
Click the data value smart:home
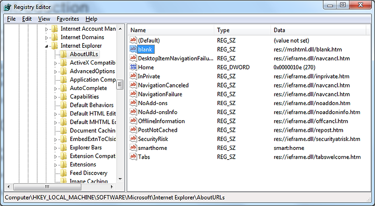[289, 148]
